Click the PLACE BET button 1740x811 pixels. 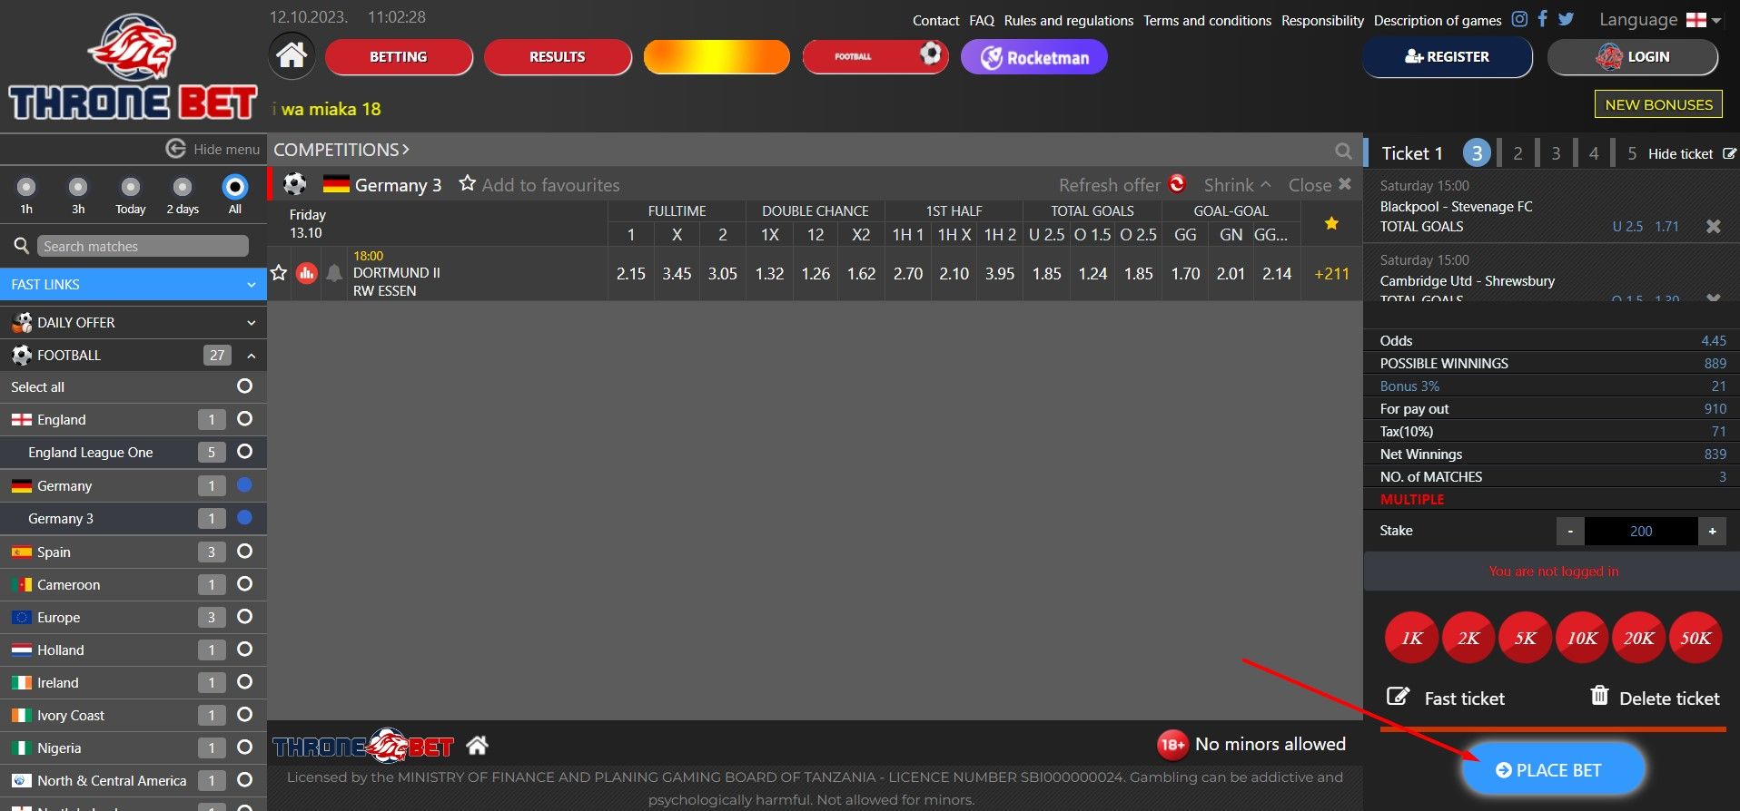(x=1553, y=769)
